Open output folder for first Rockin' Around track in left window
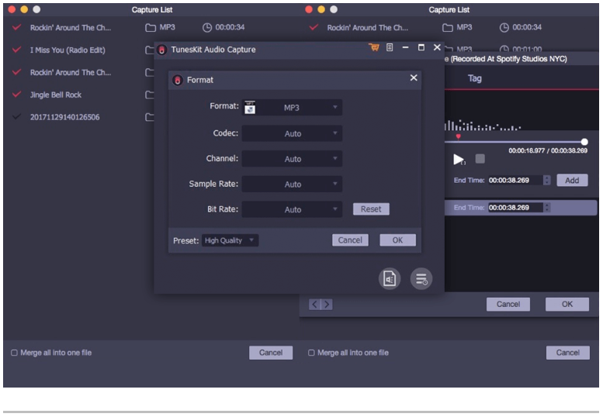This screenshot has width=603, height=417. [x=151, y=28]
